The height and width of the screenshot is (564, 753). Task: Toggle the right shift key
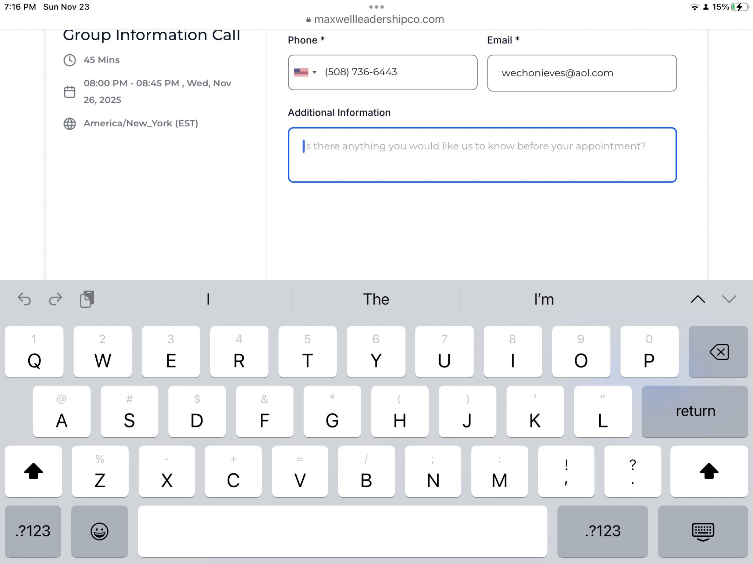tap(709, 471)
